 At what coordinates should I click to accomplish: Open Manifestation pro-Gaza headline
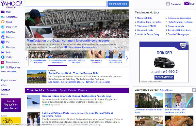click(x=68, y=41)
